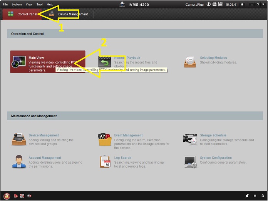Open Device Management link under Maintenance
Screen dimensions: 268x201
tap(44, 135)
